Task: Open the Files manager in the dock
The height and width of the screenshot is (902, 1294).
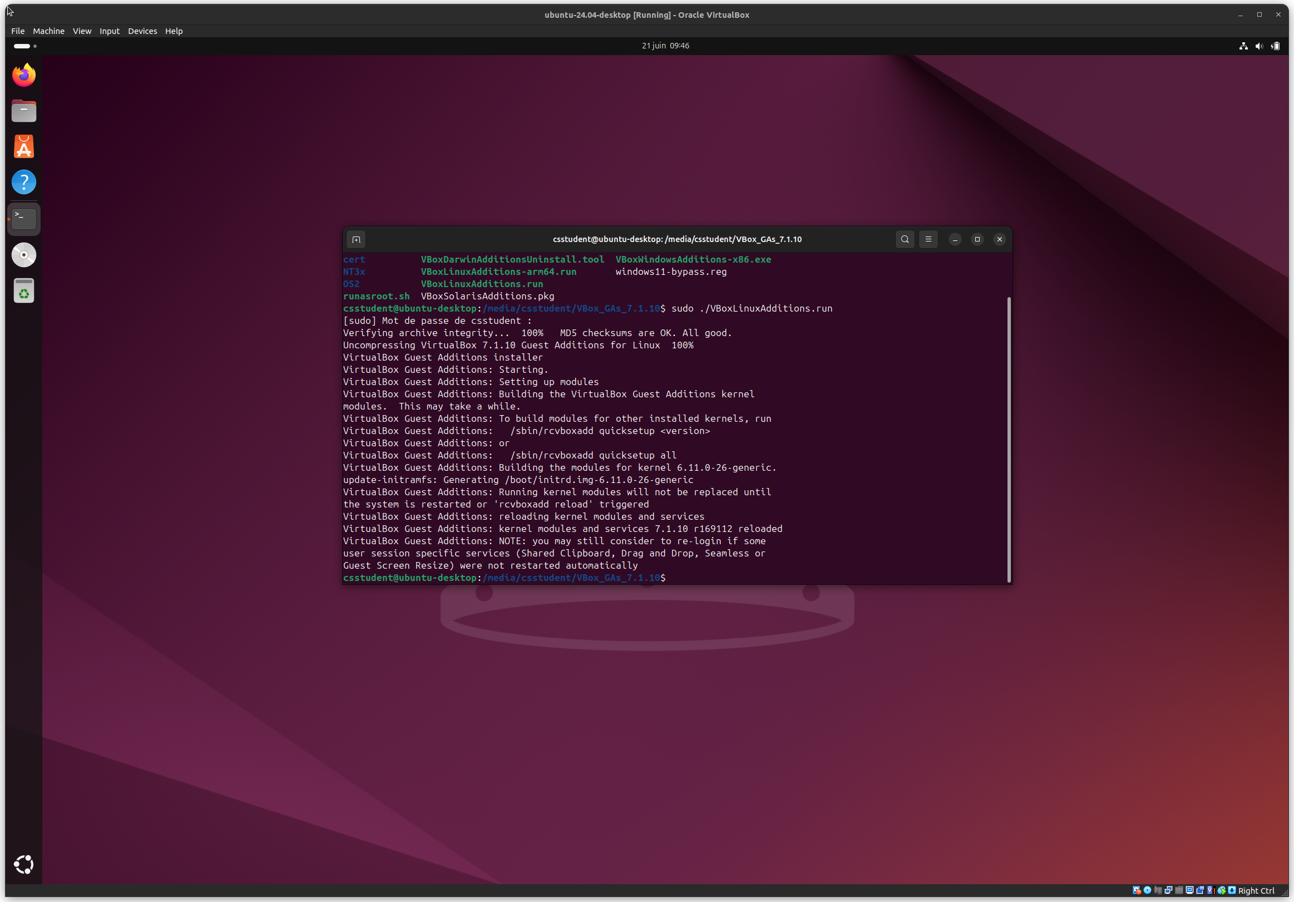Action: [24, 111]
